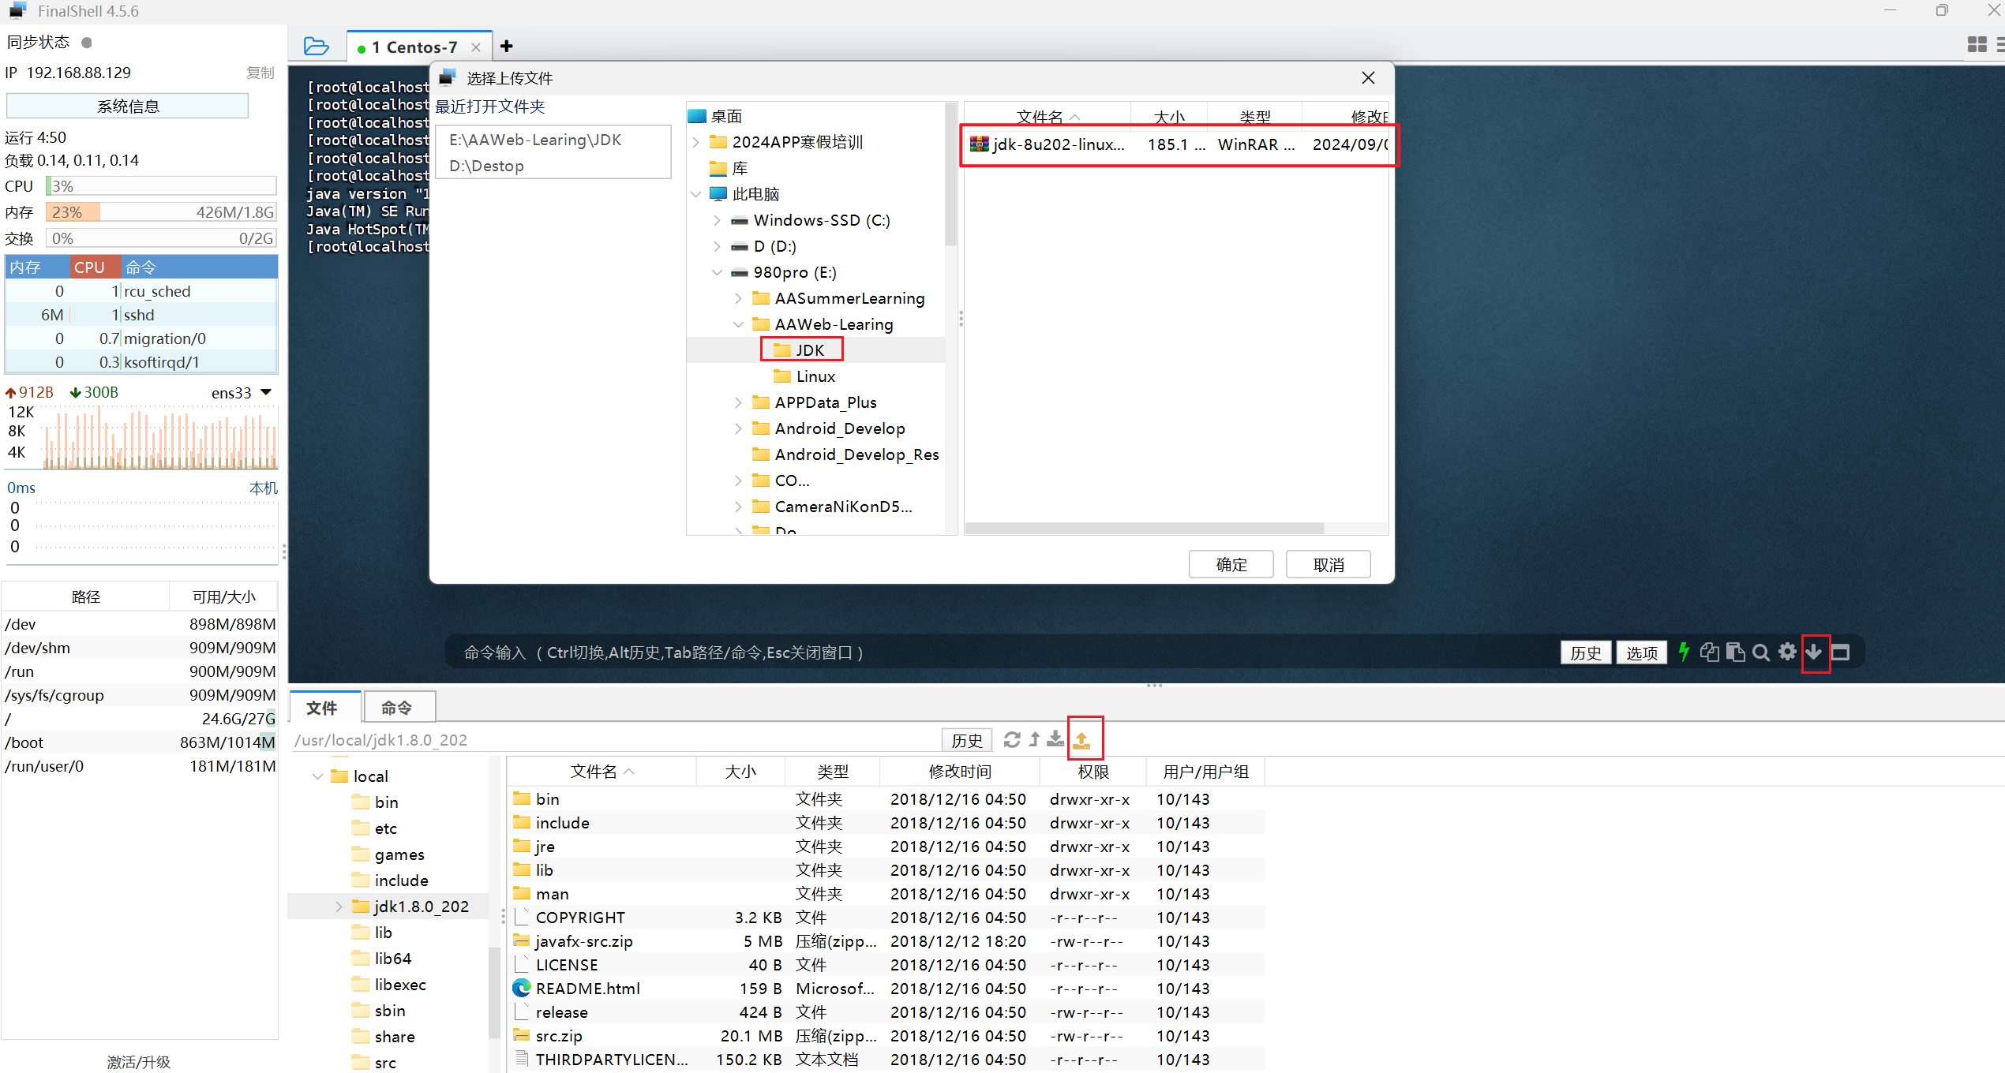Click the upload file icon in file toolbar
This screenshot has height=1073, width=2005.
tap(1081, 740)
